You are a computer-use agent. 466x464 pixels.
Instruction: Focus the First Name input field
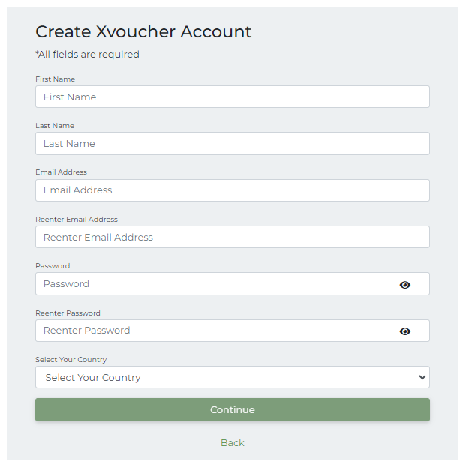pos(233,97)
